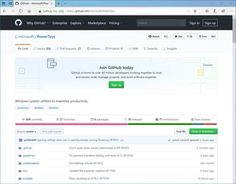Click the add notes pen icon
The height and width of the screenshot is (184, 236).
[x=215, y=11]
